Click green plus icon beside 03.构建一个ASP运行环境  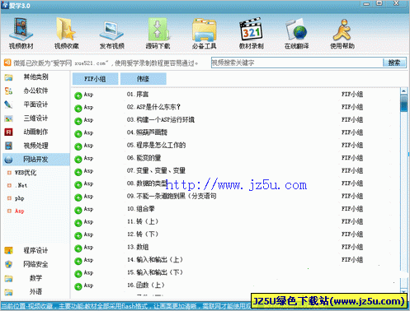tap(78, 121)
